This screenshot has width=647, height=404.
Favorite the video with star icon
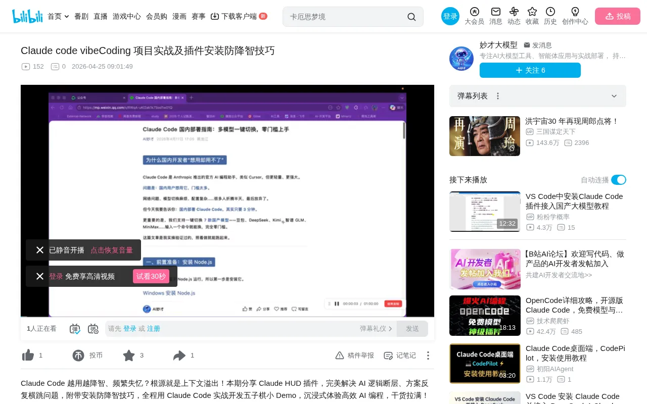129,356
